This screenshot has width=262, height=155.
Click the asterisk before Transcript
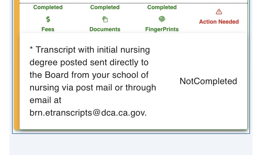point(31,49)
